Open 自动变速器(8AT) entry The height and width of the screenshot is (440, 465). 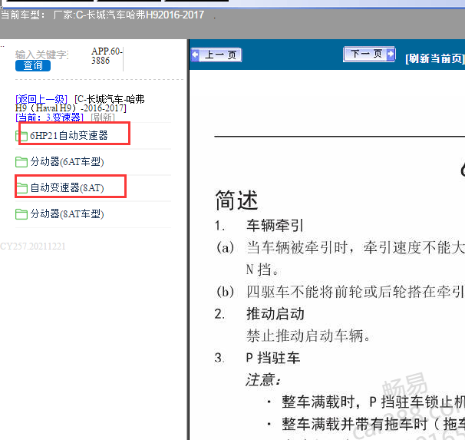[67, 188]
